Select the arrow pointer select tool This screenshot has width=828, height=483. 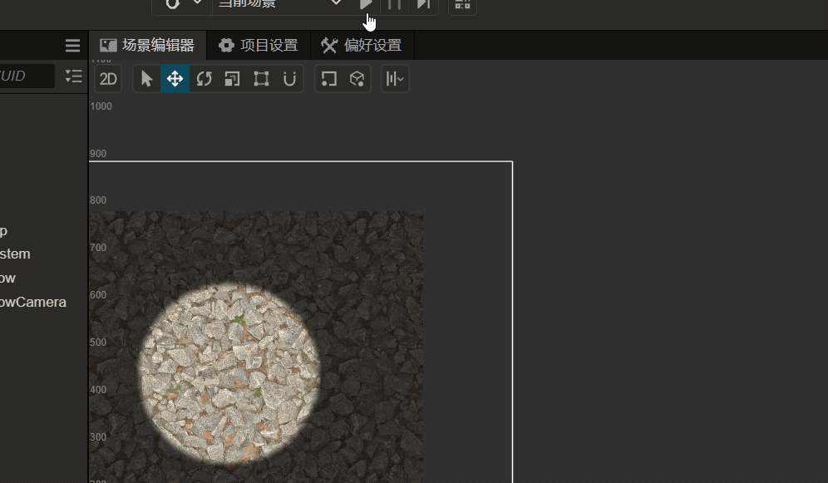147,79
